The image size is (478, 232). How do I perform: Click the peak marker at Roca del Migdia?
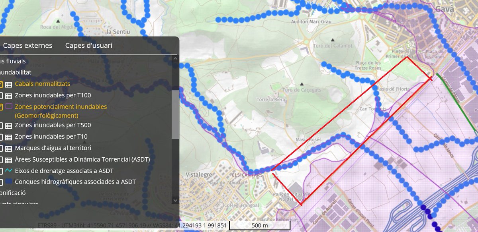(x=58, y=21)
